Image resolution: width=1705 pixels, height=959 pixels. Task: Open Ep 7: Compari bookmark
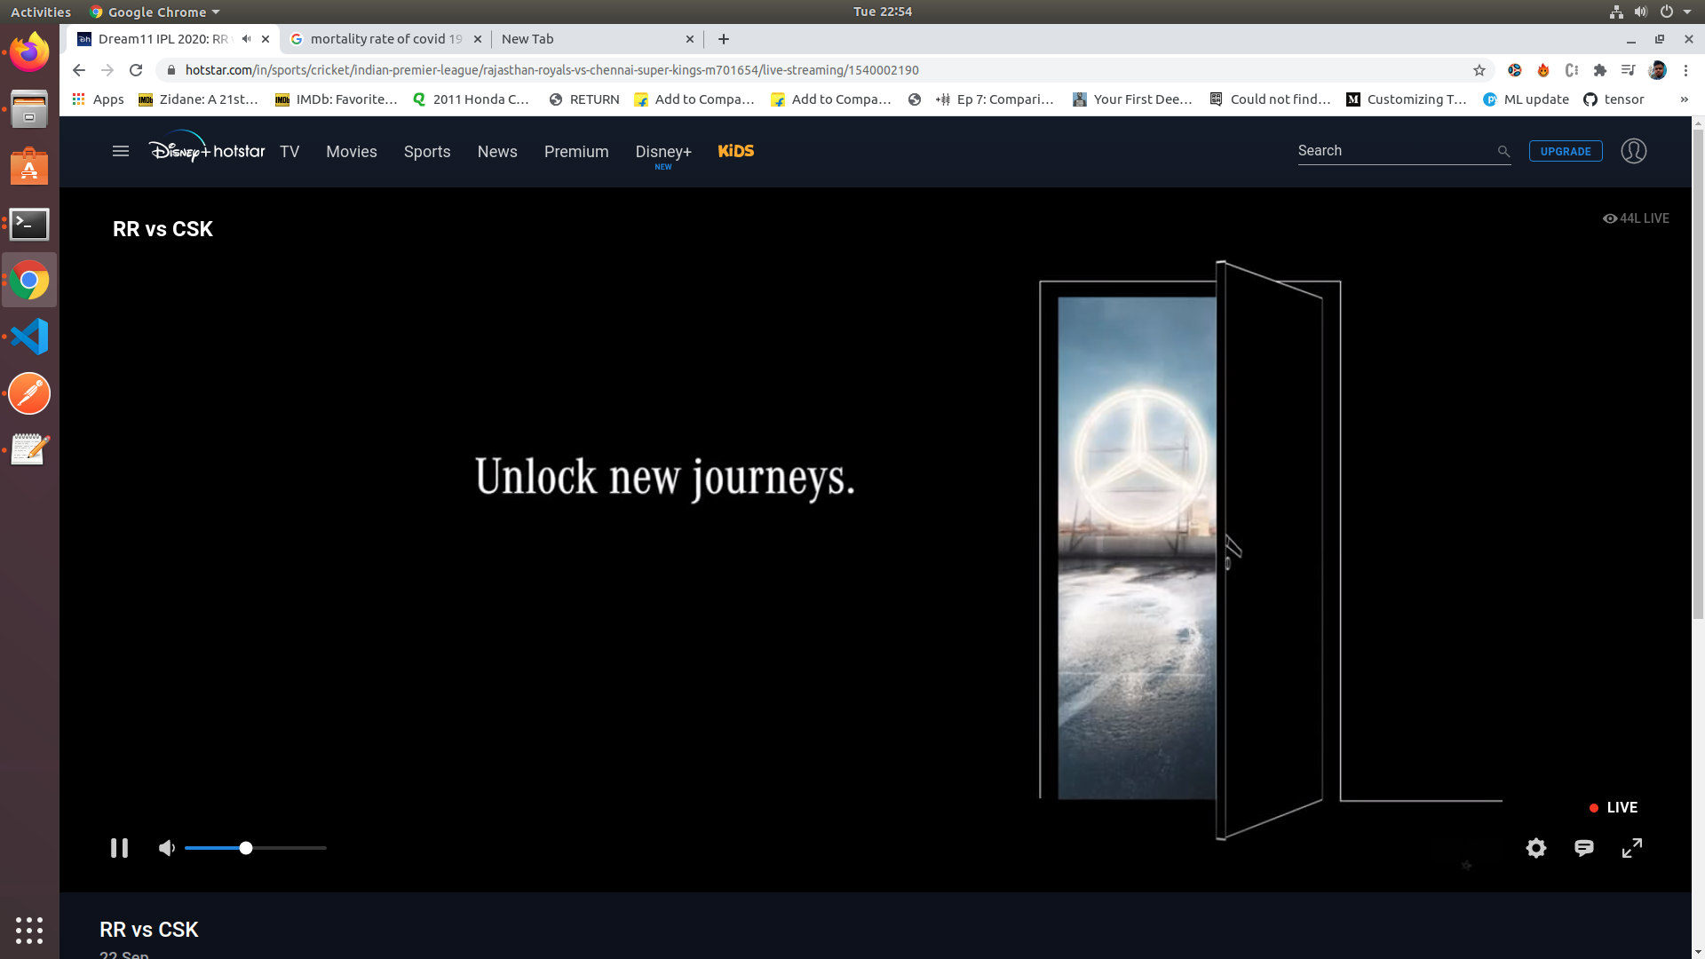(x=995, y=99)
